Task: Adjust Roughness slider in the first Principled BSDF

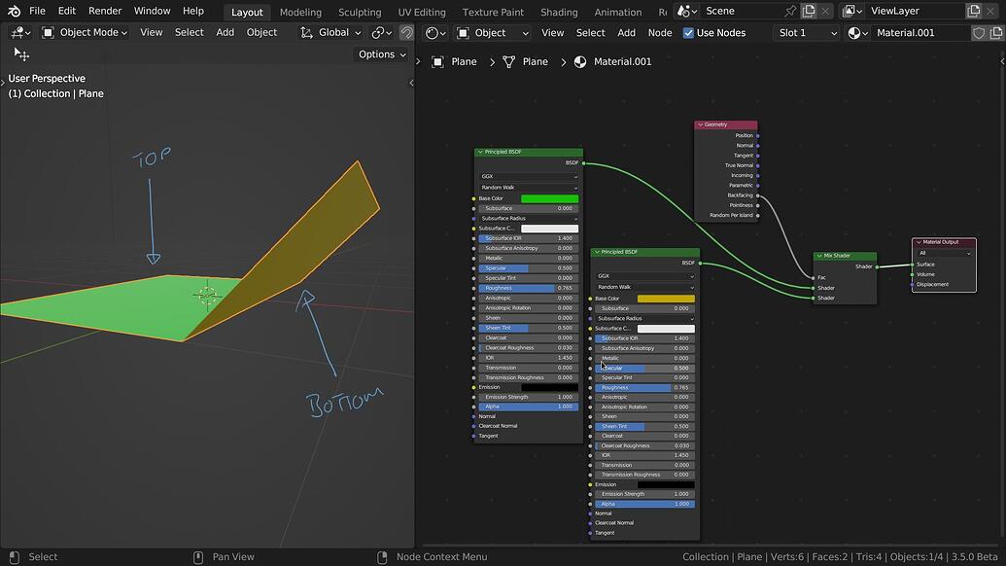Action: click(529, 288)
